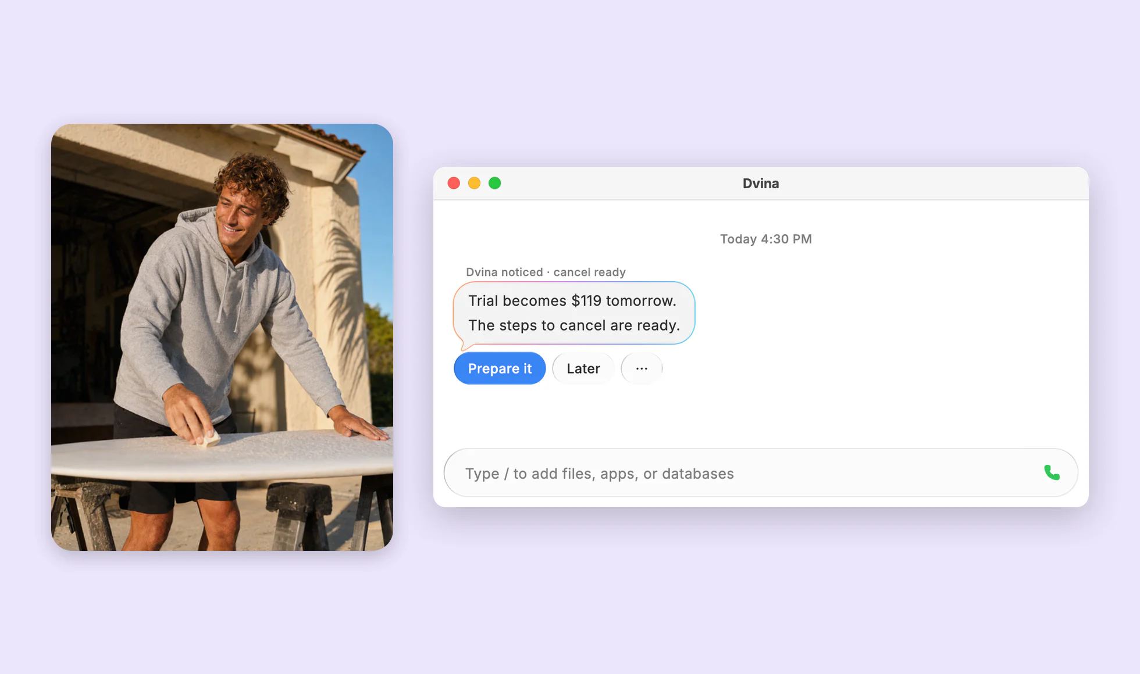The height and width of the screenshot is (674, 1140).
Task: Click the blue Prepare it button
Action: point(500,368)
